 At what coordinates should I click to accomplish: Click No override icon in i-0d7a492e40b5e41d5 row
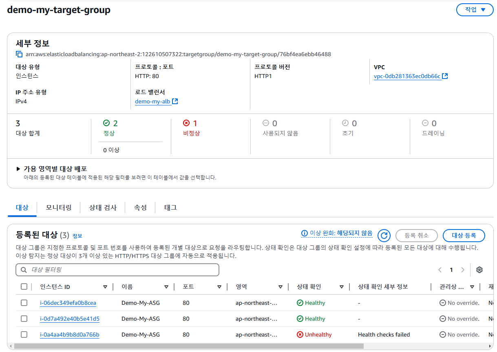[443, 319]
